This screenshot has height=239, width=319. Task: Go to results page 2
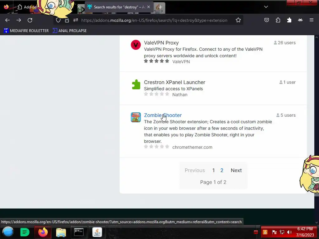point(222,170)
